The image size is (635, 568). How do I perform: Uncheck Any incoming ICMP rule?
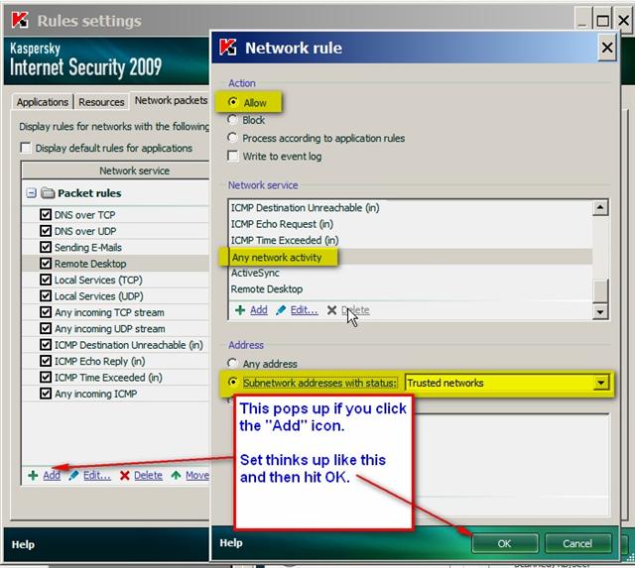[x=46, y=394]
